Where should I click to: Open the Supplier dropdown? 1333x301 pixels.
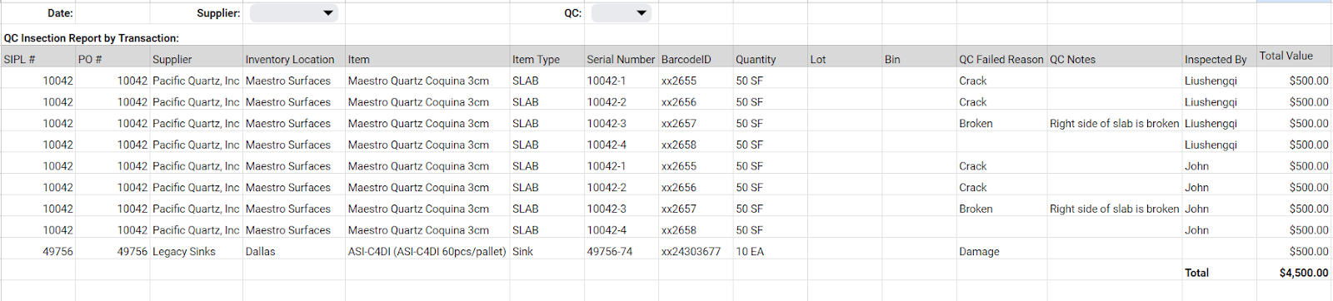coord(294,12)
